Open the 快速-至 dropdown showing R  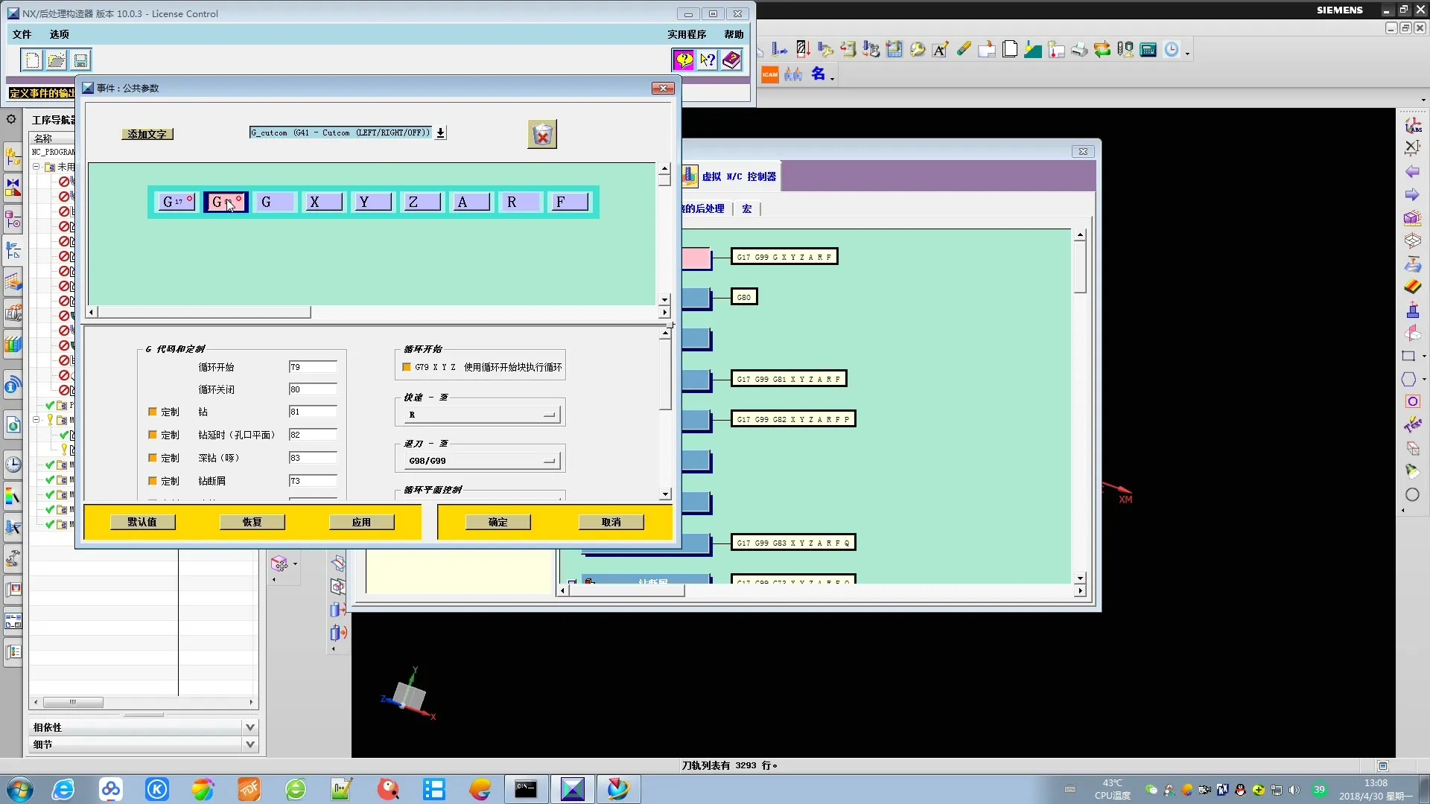[482, 415]
